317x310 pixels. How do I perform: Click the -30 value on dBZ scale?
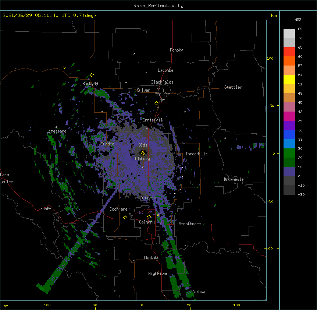[x=301, y=194]
